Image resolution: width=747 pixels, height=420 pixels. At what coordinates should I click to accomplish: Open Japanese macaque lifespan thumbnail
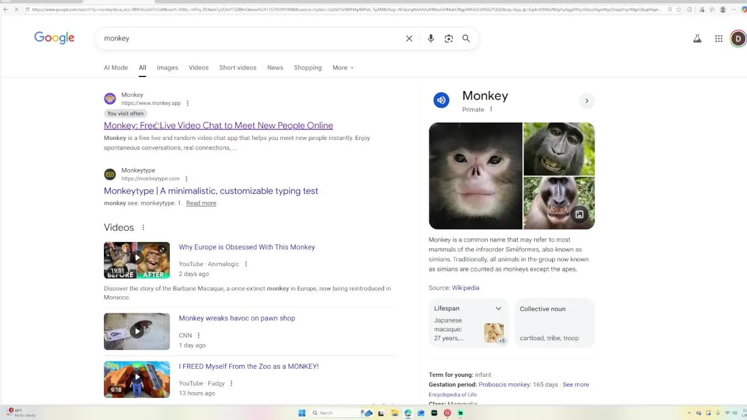494,333
